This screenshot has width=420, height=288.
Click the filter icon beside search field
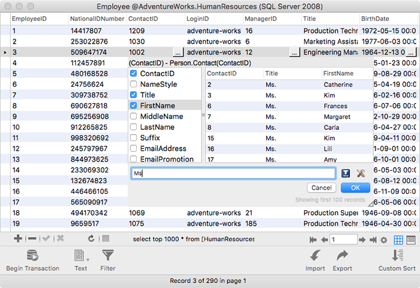(346, 173)
